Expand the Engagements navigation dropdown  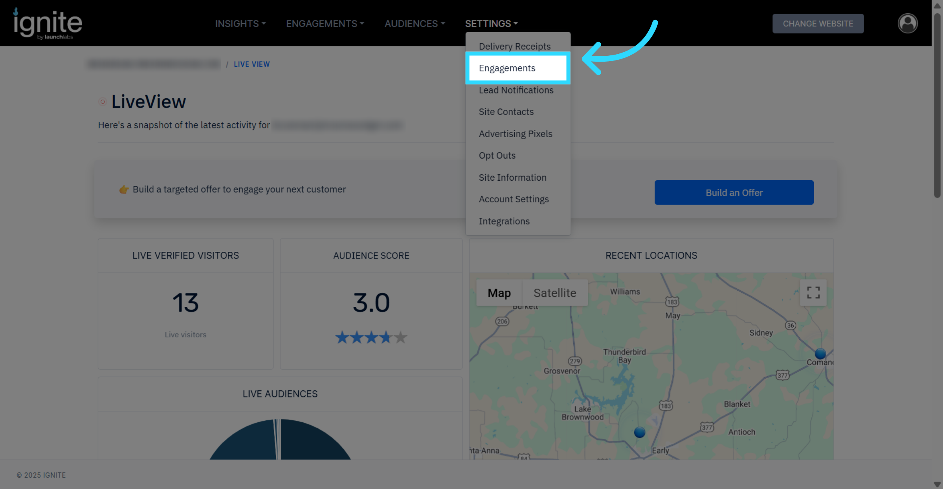[x=325, y=24]
